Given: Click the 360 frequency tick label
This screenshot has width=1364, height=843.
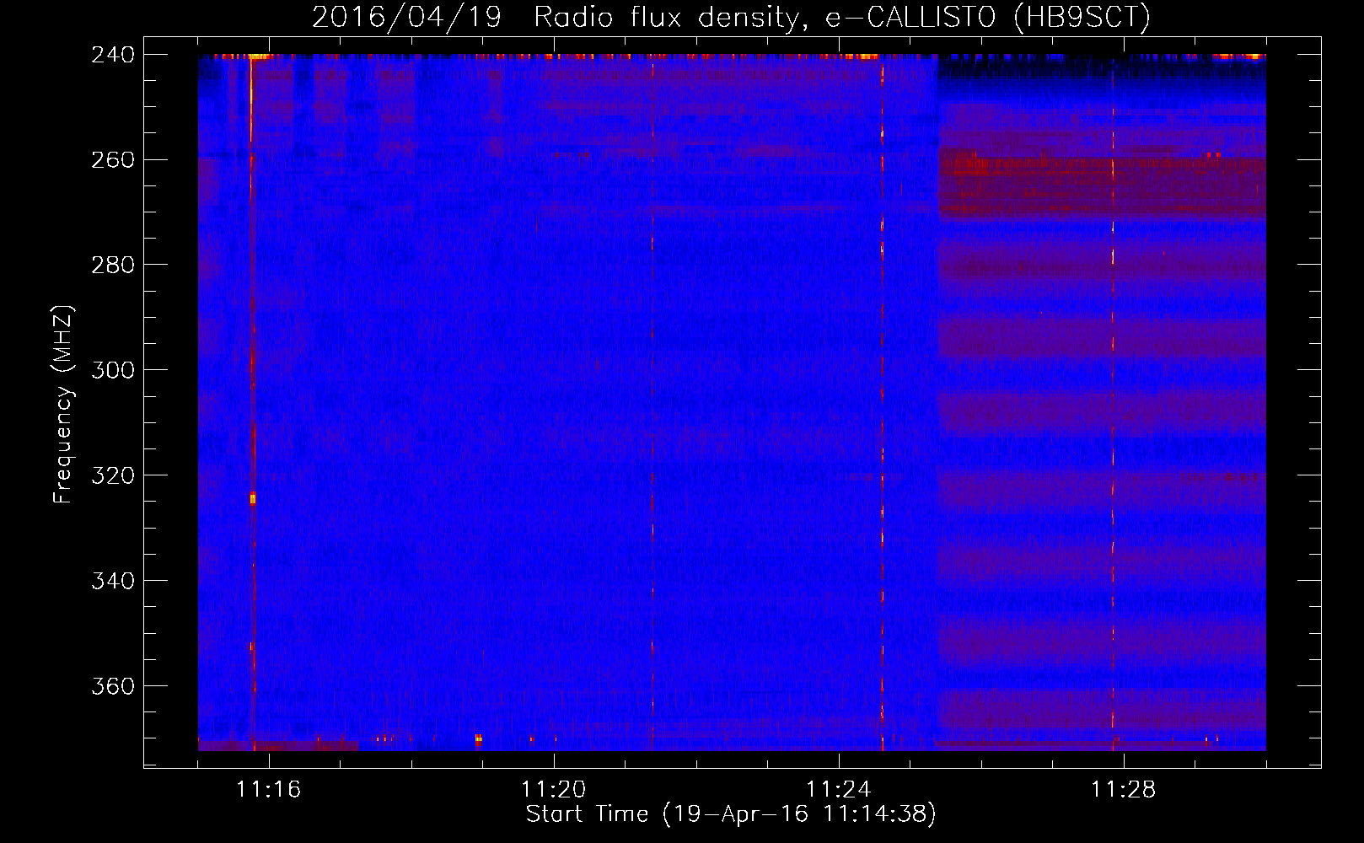Looking at the screenshot, I should pos(113,687).
